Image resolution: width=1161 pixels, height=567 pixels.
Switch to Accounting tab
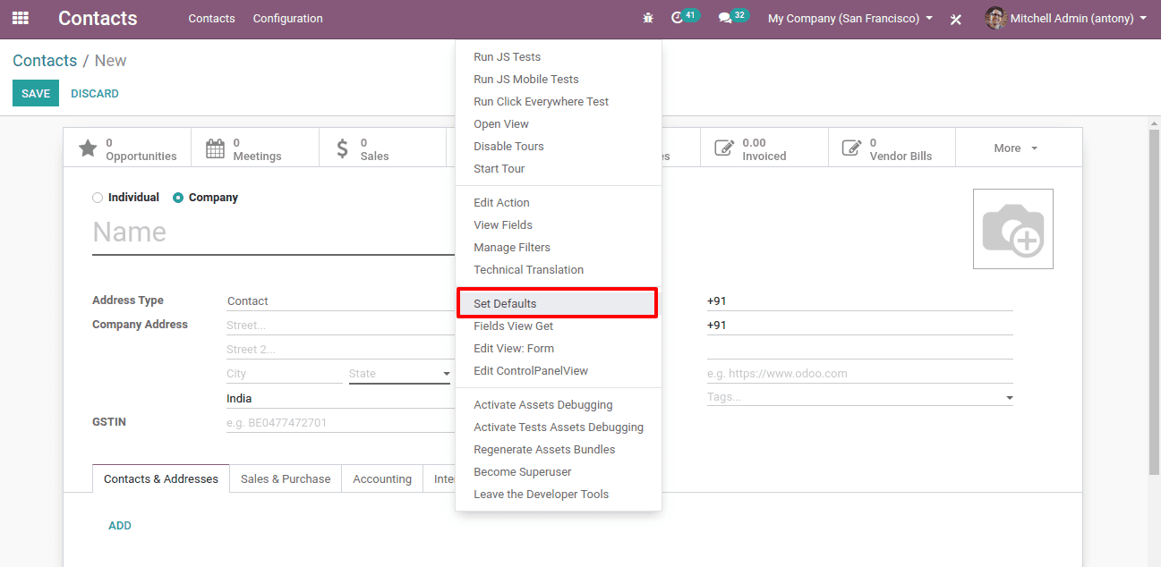[x=382, y=479]
